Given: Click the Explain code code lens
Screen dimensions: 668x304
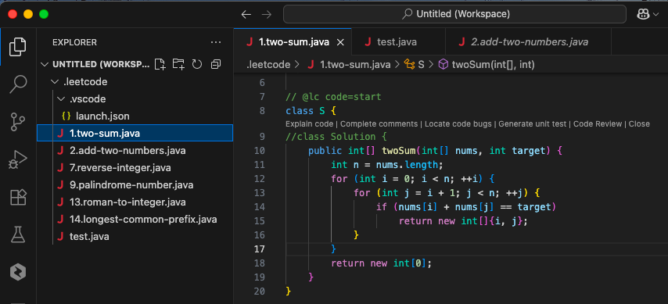Looking at the screenshot, I should (x=309, y=124).
